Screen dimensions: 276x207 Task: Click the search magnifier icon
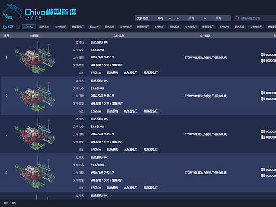pyautogui.click(x=237, y=18)
